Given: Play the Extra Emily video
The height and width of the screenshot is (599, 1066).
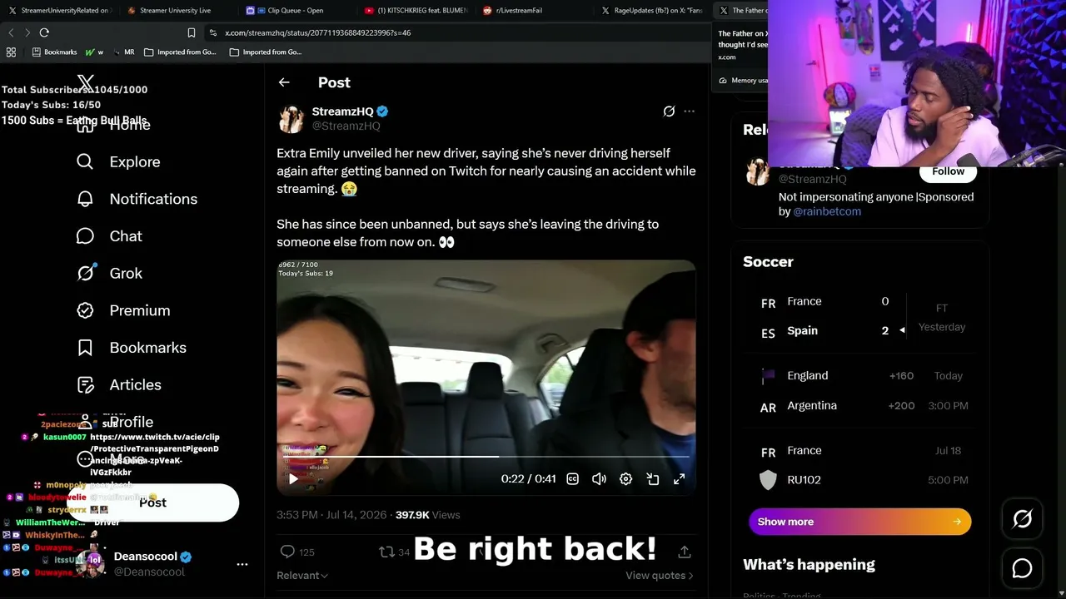Looking at the screenshot, I should pyautogui.click(x=293, y=479).
